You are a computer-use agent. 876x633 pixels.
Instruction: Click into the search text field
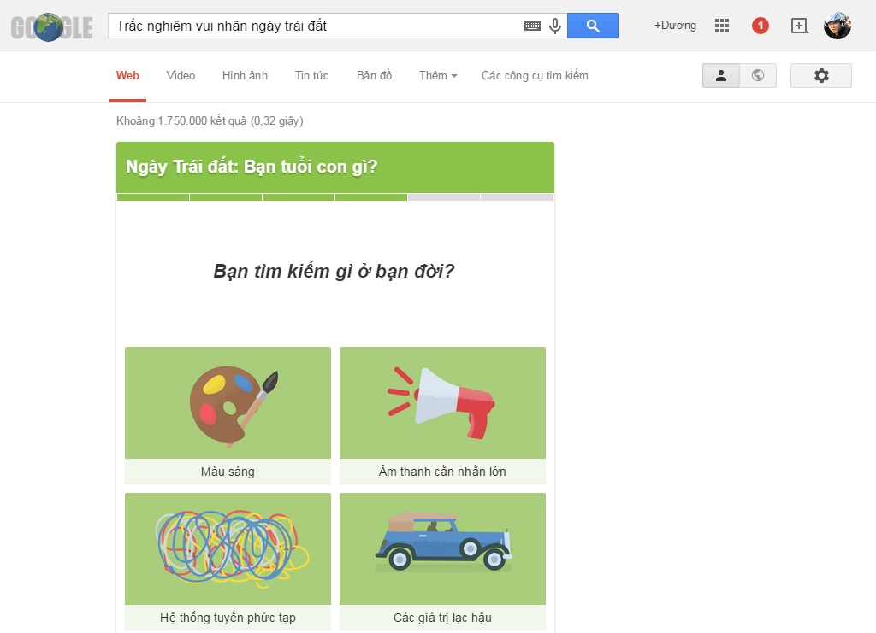click(316, 26)
